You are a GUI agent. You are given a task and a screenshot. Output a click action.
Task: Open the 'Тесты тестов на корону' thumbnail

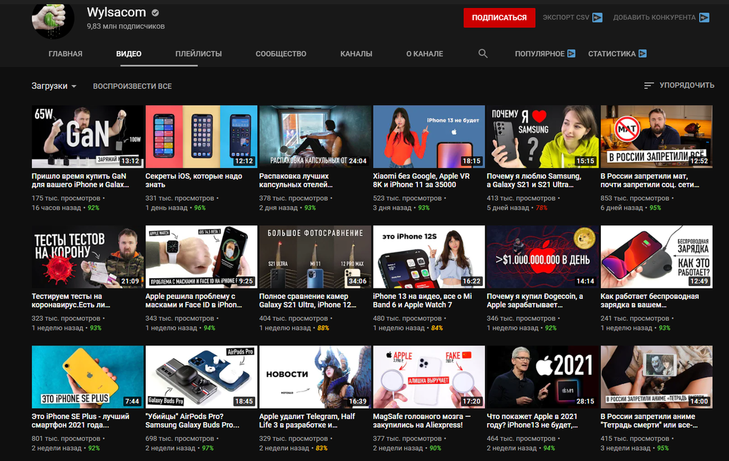tap(87, 257)
